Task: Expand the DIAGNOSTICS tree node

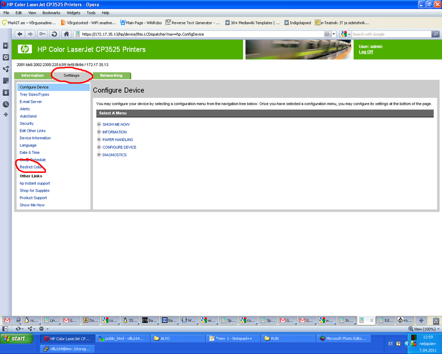Action: (99, 155)
